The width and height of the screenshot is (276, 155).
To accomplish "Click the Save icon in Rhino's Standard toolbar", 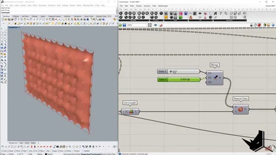I will 9,19.
